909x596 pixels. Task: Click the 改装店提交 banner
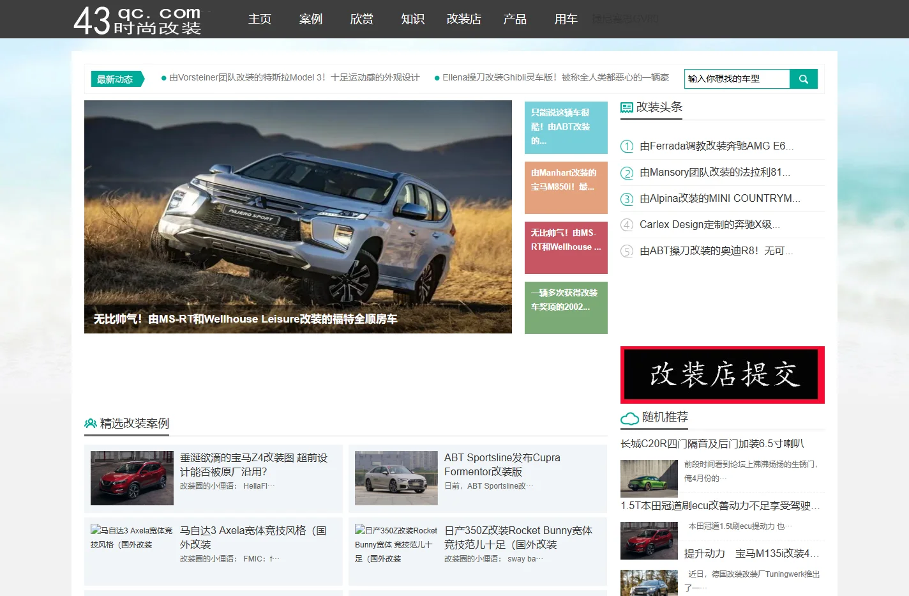click(x=723, y=375)
